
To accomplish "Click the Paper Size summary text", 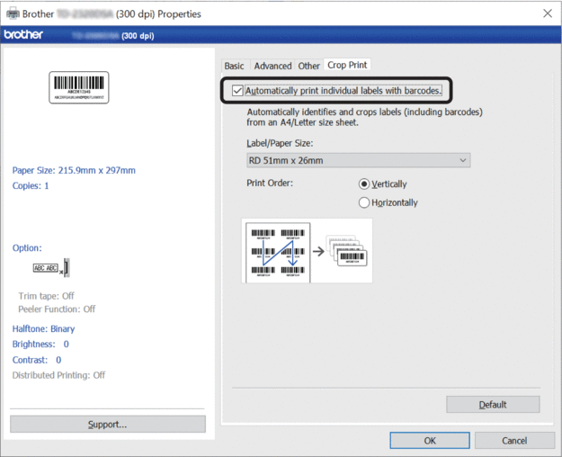I will pos(74,170).
